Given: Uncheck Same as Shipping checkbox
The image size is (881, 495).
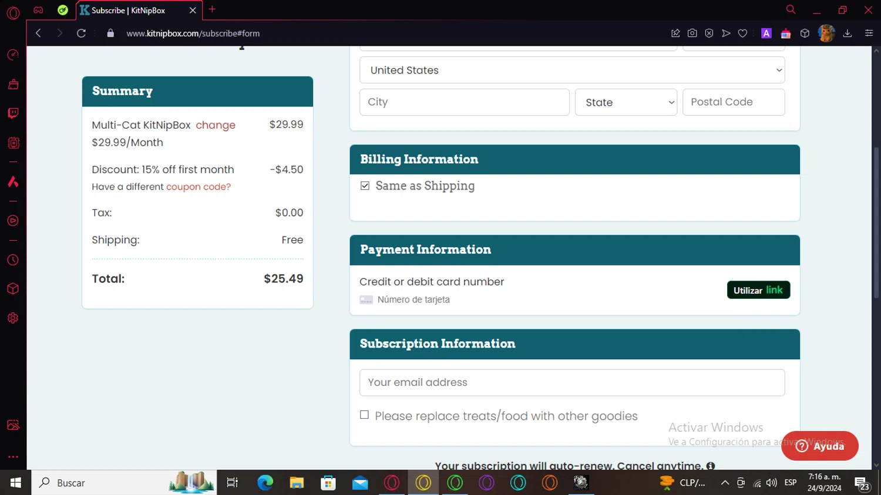Looking at the screenshot, I should click(365, 186).
